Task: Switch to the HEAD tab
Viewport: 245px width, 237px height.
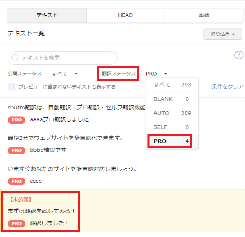Action: (125, 15)
